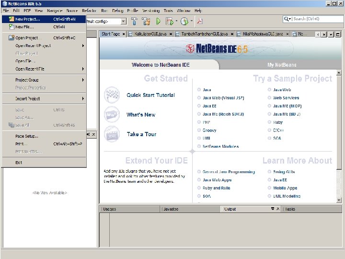The width and height of the screenshot is (345, 259).
Task: Open the Debug button dropdown arrow
Action: point(176,21)
